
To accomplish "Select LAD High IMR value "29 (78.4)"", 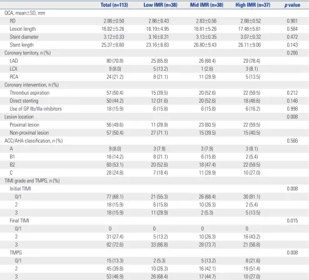I will [x=251, y=61].
